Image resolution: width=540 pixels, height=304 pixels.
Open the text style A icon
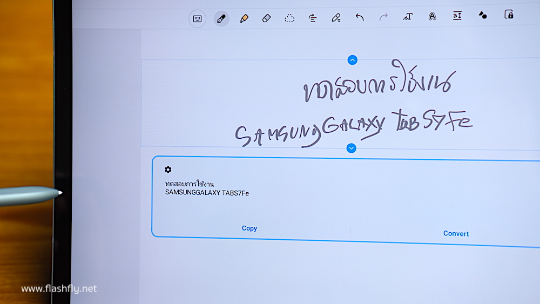coord(432,16)
